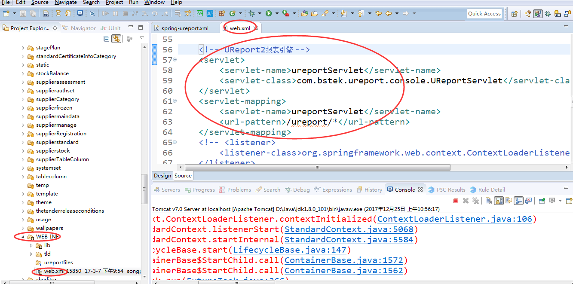Image resolution: width=573 pixels, height=284 pixels.
Task: Toggle Scroll Lock in the Console
Action: click(498, 200)
